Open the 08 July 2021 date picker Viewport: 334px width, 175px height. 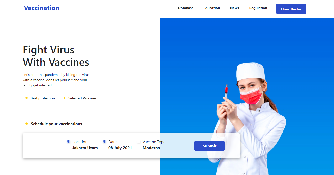click(120, 148)
